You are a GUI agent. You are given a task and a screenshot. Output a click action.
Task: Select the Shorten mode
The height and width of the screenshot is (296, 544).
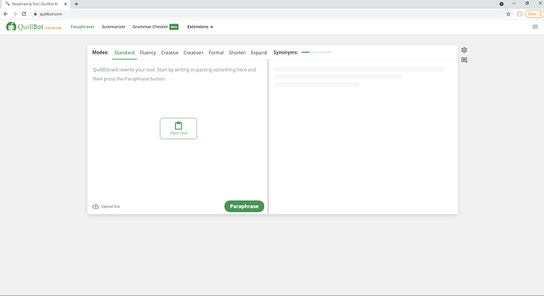pyautogui.click(x=237, y=52)
